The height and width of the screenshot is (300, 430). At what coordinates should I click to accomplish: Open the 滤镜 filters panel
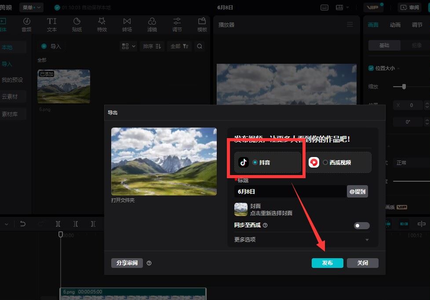click(x=152, y=25)
